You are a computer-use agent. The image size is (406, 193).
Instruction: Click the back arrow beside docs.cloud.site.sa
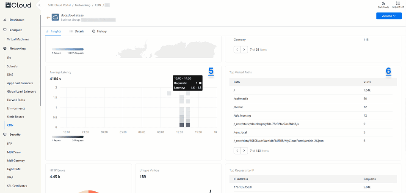coord(48,17)
